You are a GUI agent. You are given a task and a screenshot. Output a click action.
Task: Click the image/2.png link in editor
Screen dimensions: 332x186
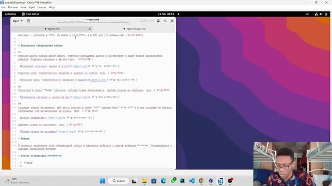pos(98,80)
